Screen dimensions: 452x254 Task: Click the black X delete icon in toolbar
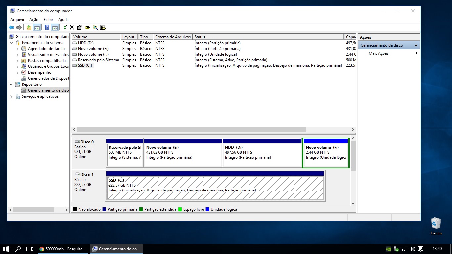coord(72,27)
